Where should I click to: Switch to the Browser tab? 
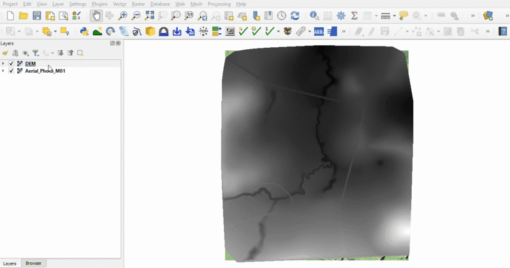(x=33, y=263)
